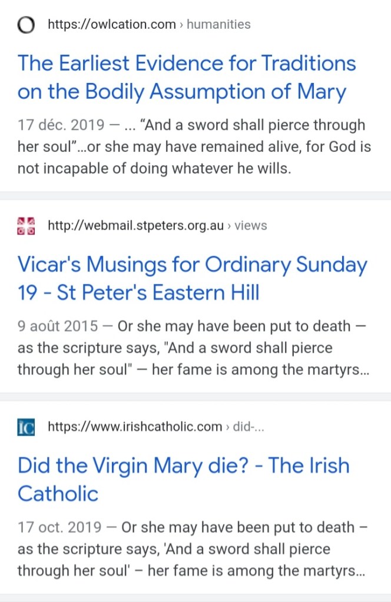Click the Irish Catholic IC favicon
This screenshot has height=602, width=391.
click(x=26, y=427)
